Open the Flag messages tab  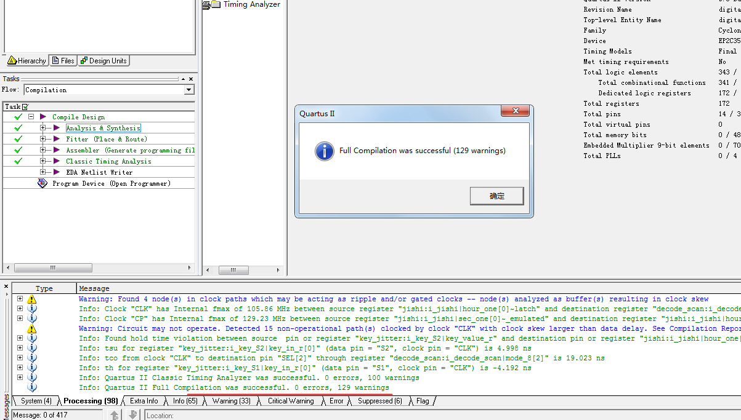click(423, 401)
